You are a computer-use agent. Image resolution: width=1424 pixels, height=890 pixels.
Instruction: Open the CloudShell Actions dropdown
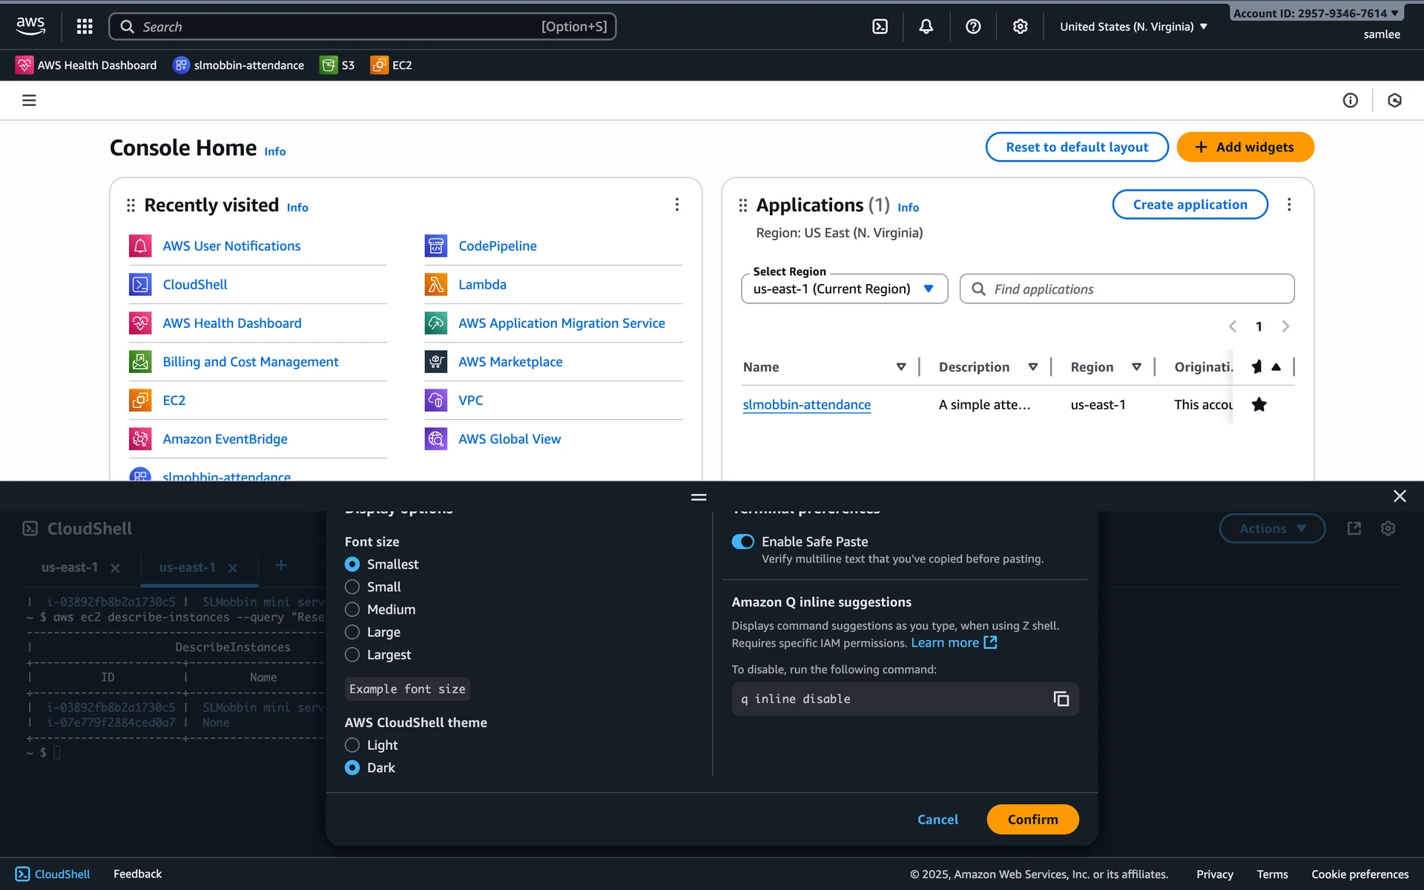1271,529
